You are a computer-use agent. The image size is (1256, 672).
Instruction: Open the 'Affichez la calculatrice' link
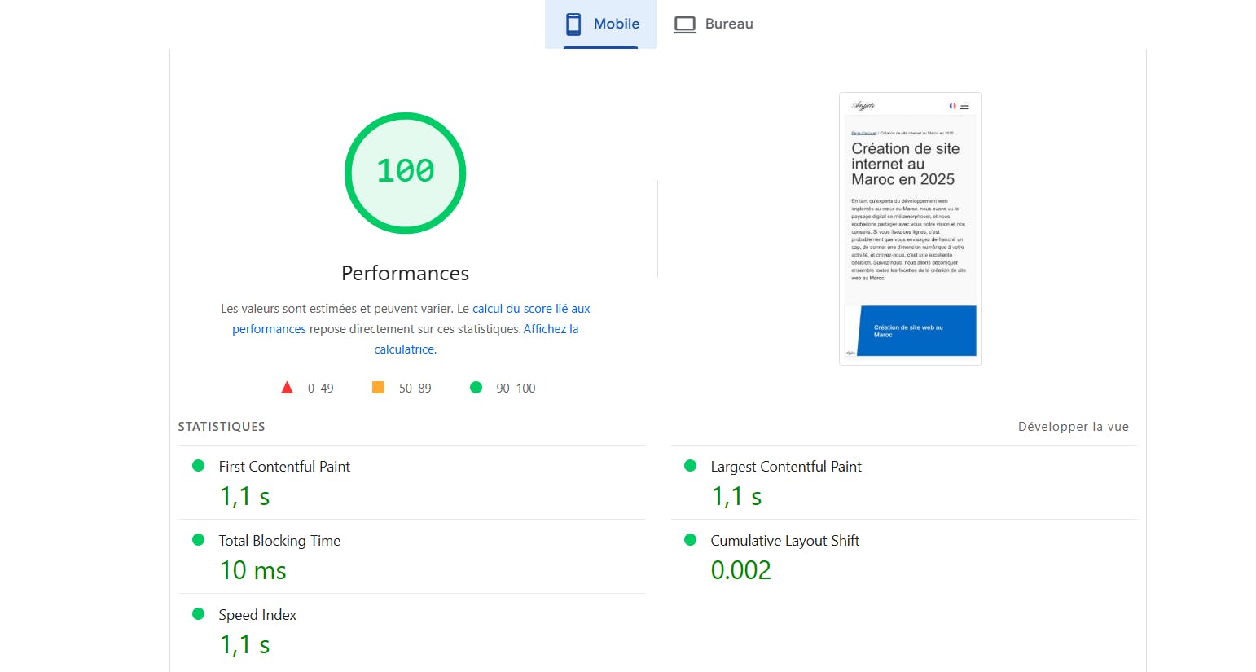point(476,339)
